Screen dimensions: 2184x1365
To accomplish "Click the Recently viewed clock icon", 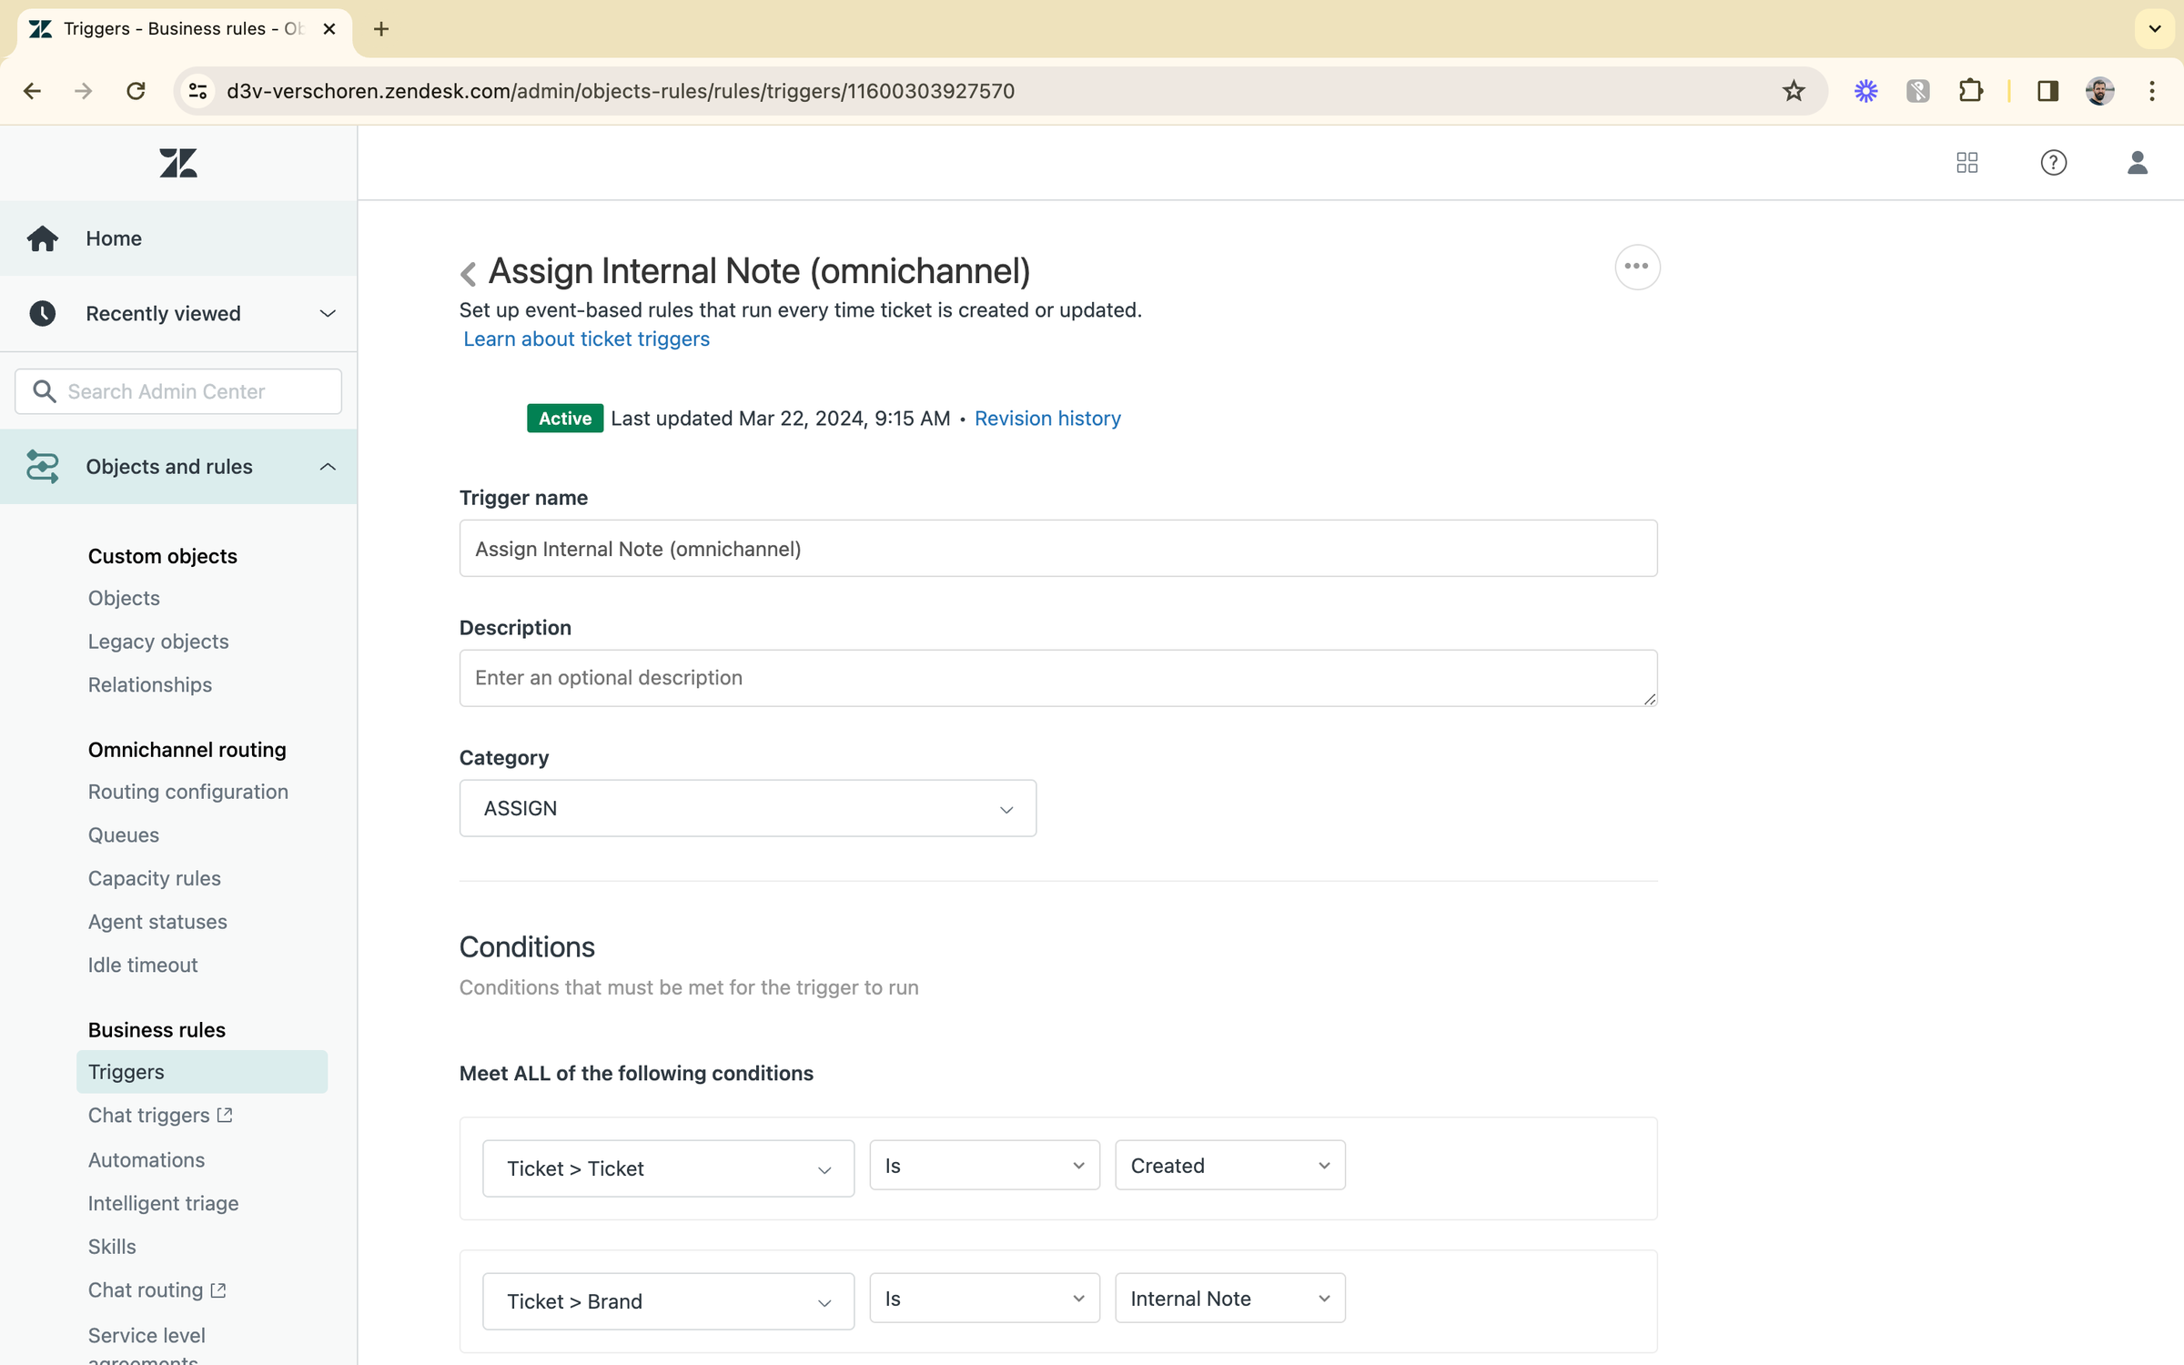I will coord(42,313).
